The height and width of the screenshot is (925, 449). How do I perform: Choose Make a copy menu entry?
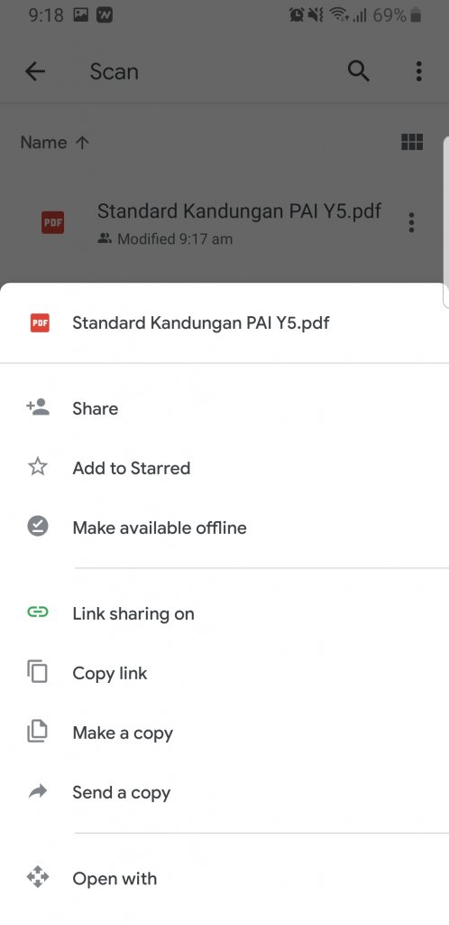(224, 733)
